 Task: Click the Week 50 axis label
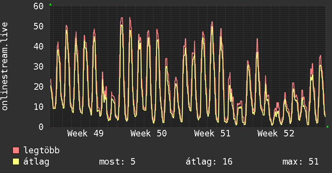point(149,134)
